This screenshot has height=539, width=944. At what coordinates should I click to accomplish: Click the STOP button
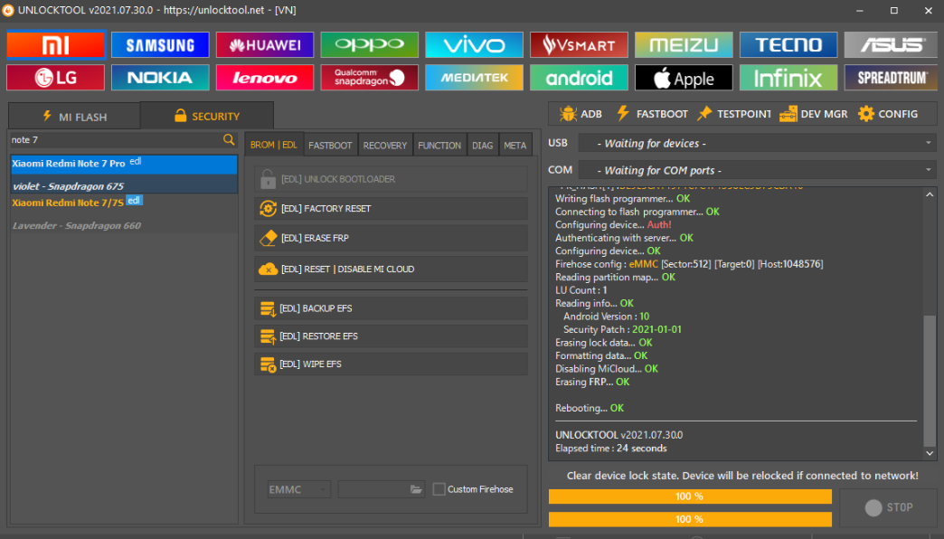(888, 507)
